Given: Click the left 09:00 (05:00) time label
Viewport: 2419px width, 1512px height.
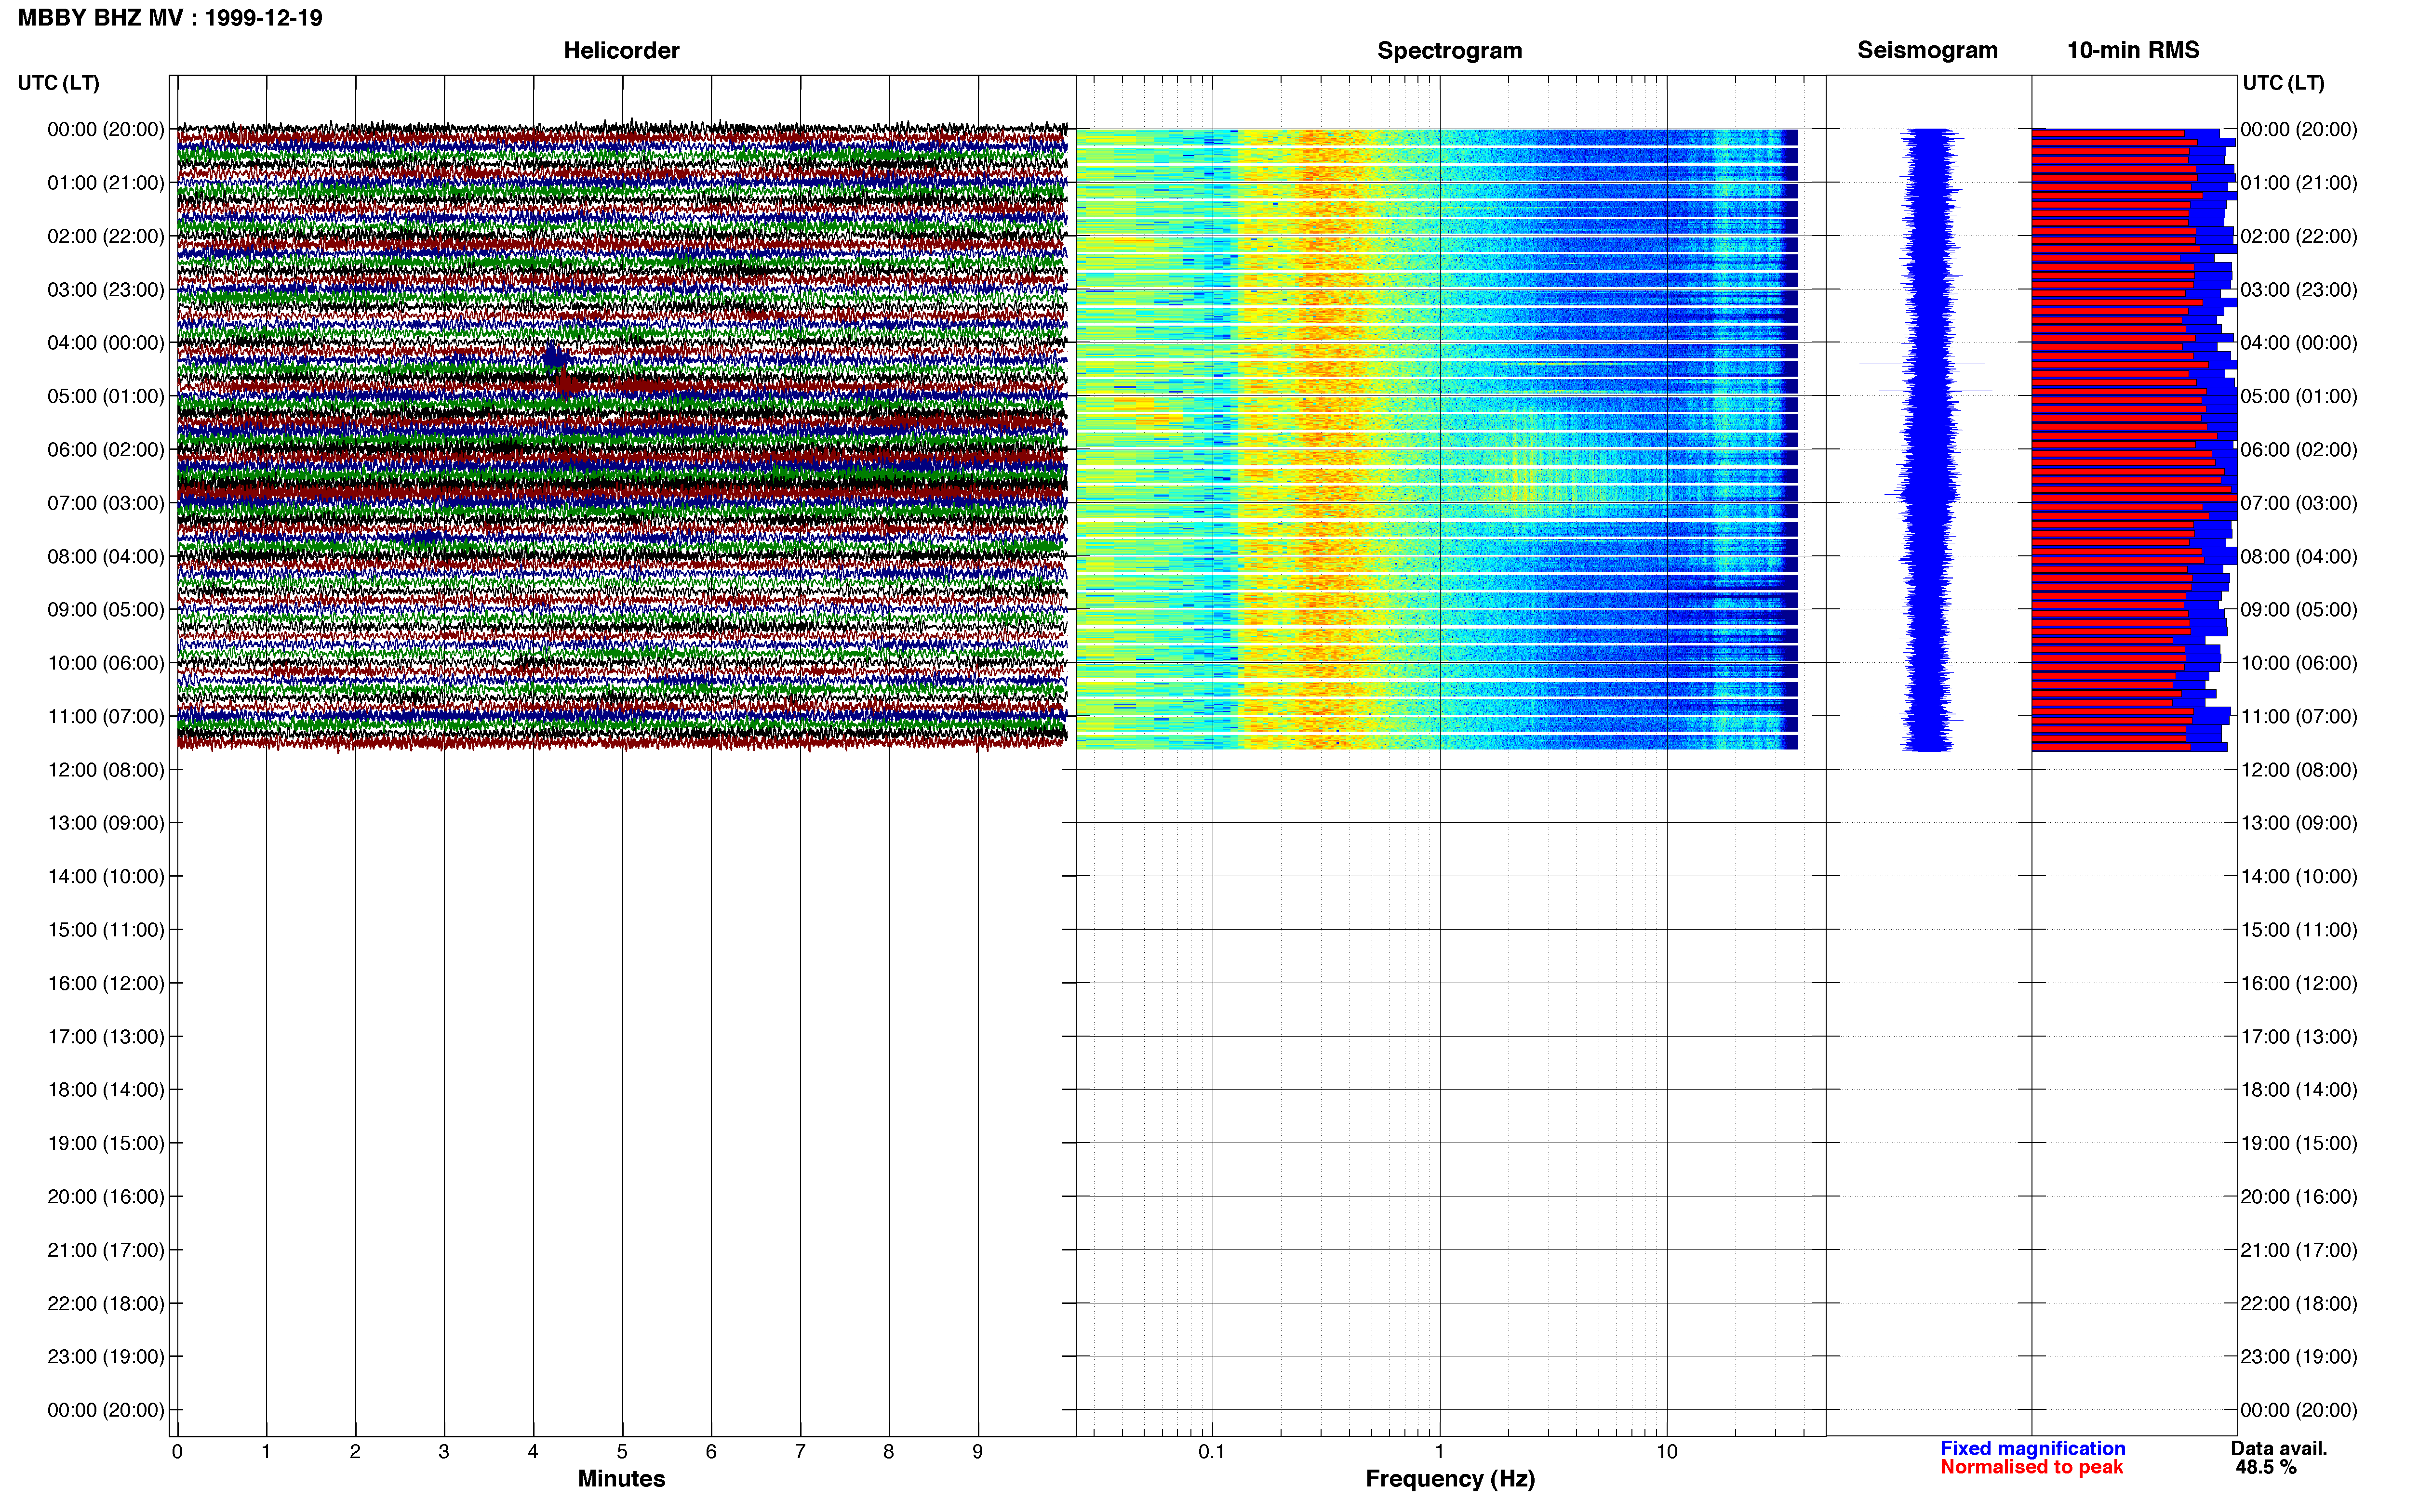Looking at the screenshot, I should point(106,610).
